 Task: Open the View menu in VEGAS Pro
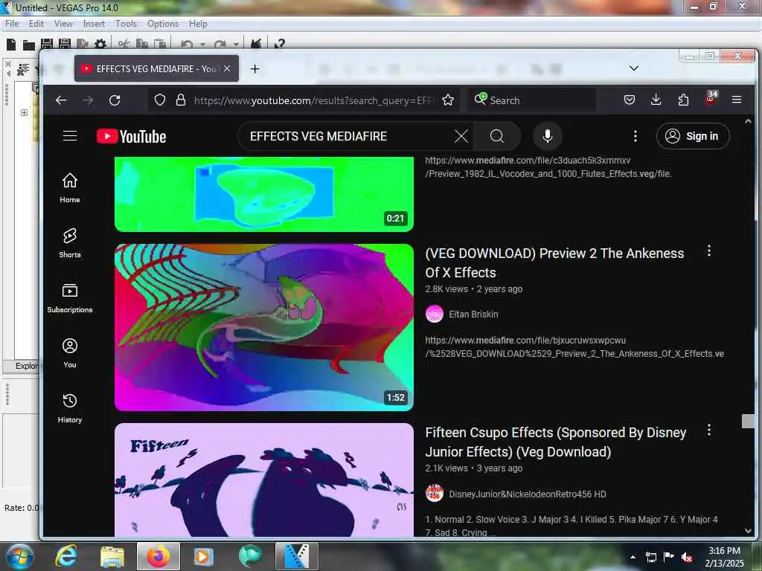pos(63,24)
